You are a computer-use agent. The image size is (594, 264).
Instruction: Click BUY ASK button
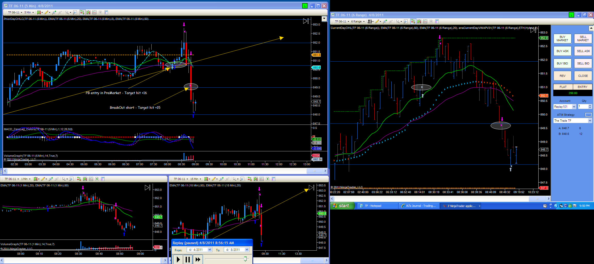[562, 51]
